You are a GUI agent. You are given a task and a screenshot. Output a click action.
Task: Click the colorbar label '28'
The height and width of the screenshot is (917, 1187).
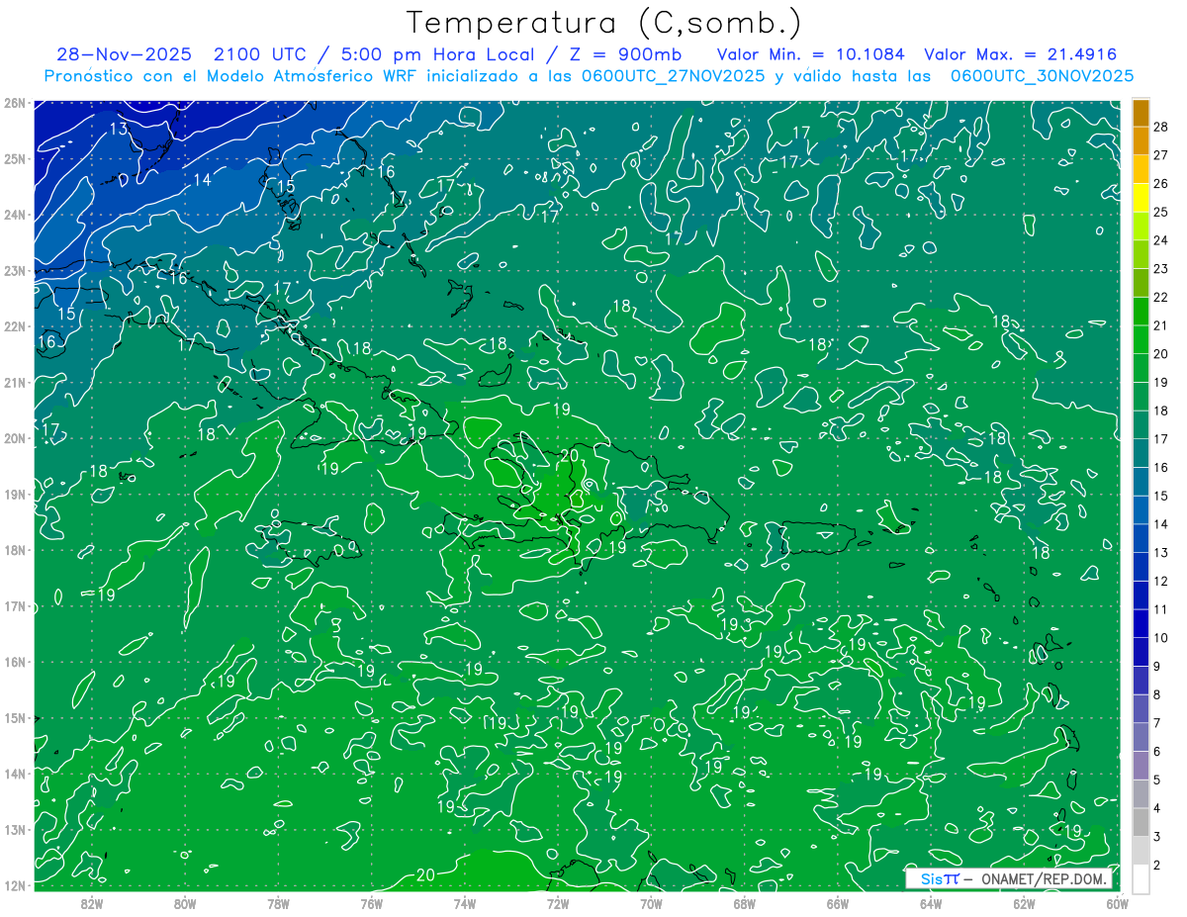click(1160, 127)
